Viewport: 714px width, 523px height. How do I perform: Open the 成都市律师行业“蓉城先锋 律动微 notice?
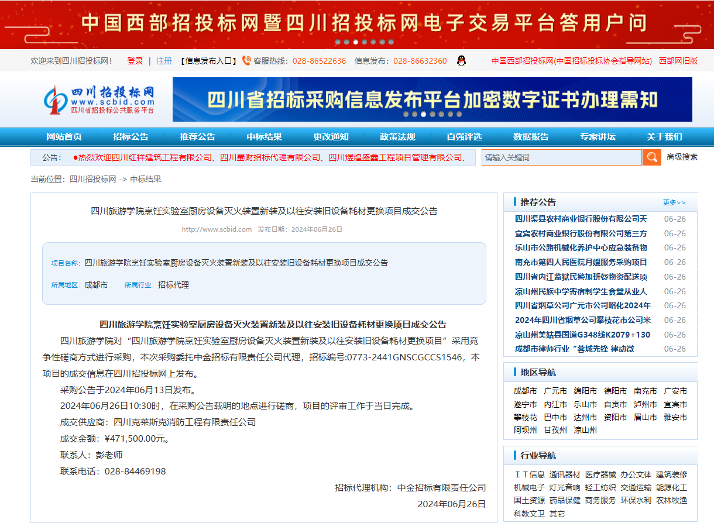click(x=574, y=349)
